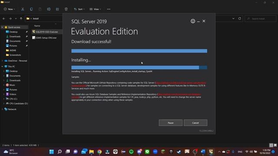Select the SQL2019-SSEI-Eval.exe file
The height and width of the screenshot is (156, 278).
tap(47, 32)
